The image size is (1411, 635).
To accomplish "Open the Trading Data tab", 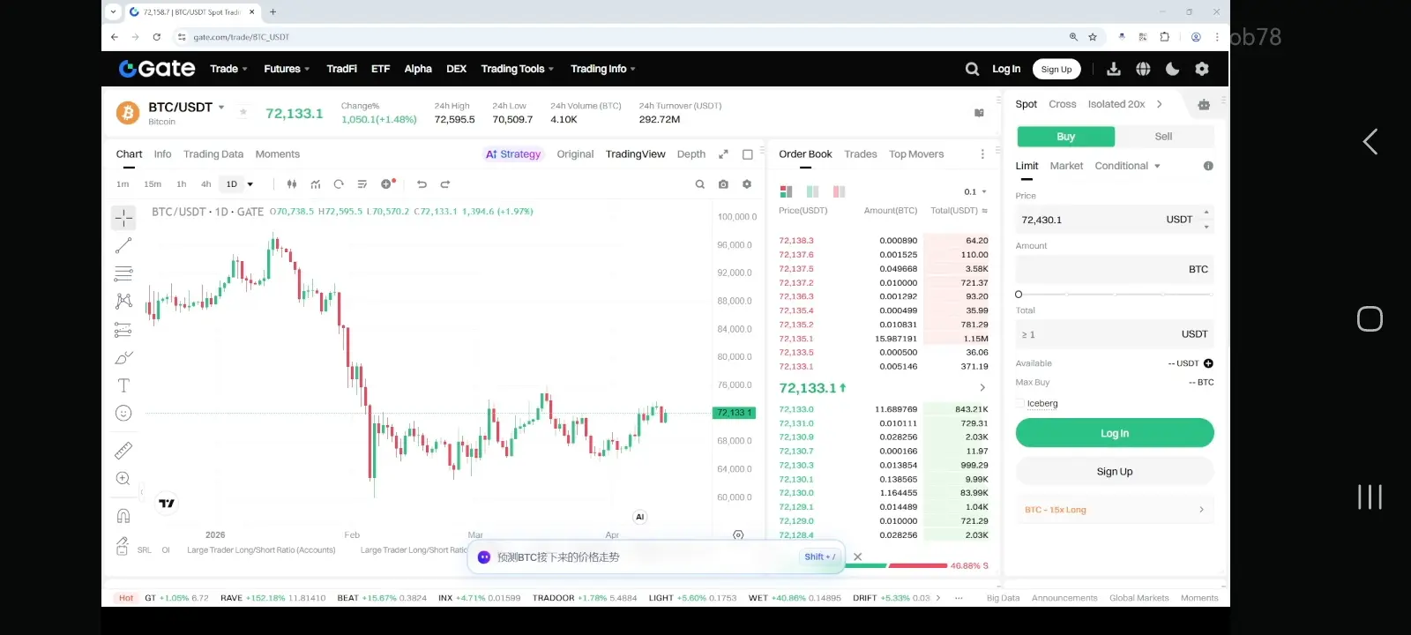I will pyautogui.click(x=213, y=154).
